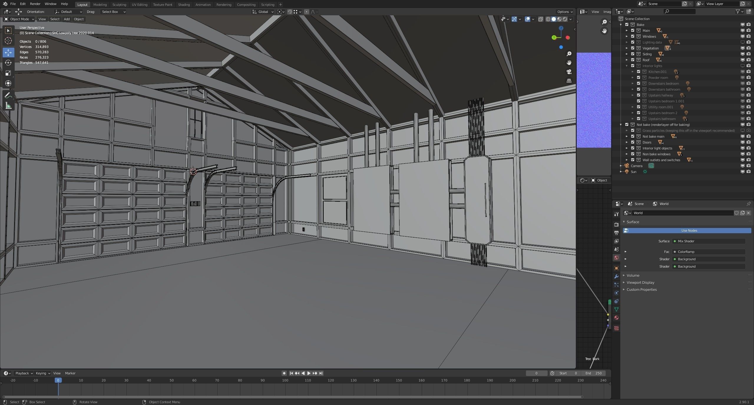Uncheck the Windows collection checkbox
The height and width of the screenshot is (405, 754).
tap(633, 36)
